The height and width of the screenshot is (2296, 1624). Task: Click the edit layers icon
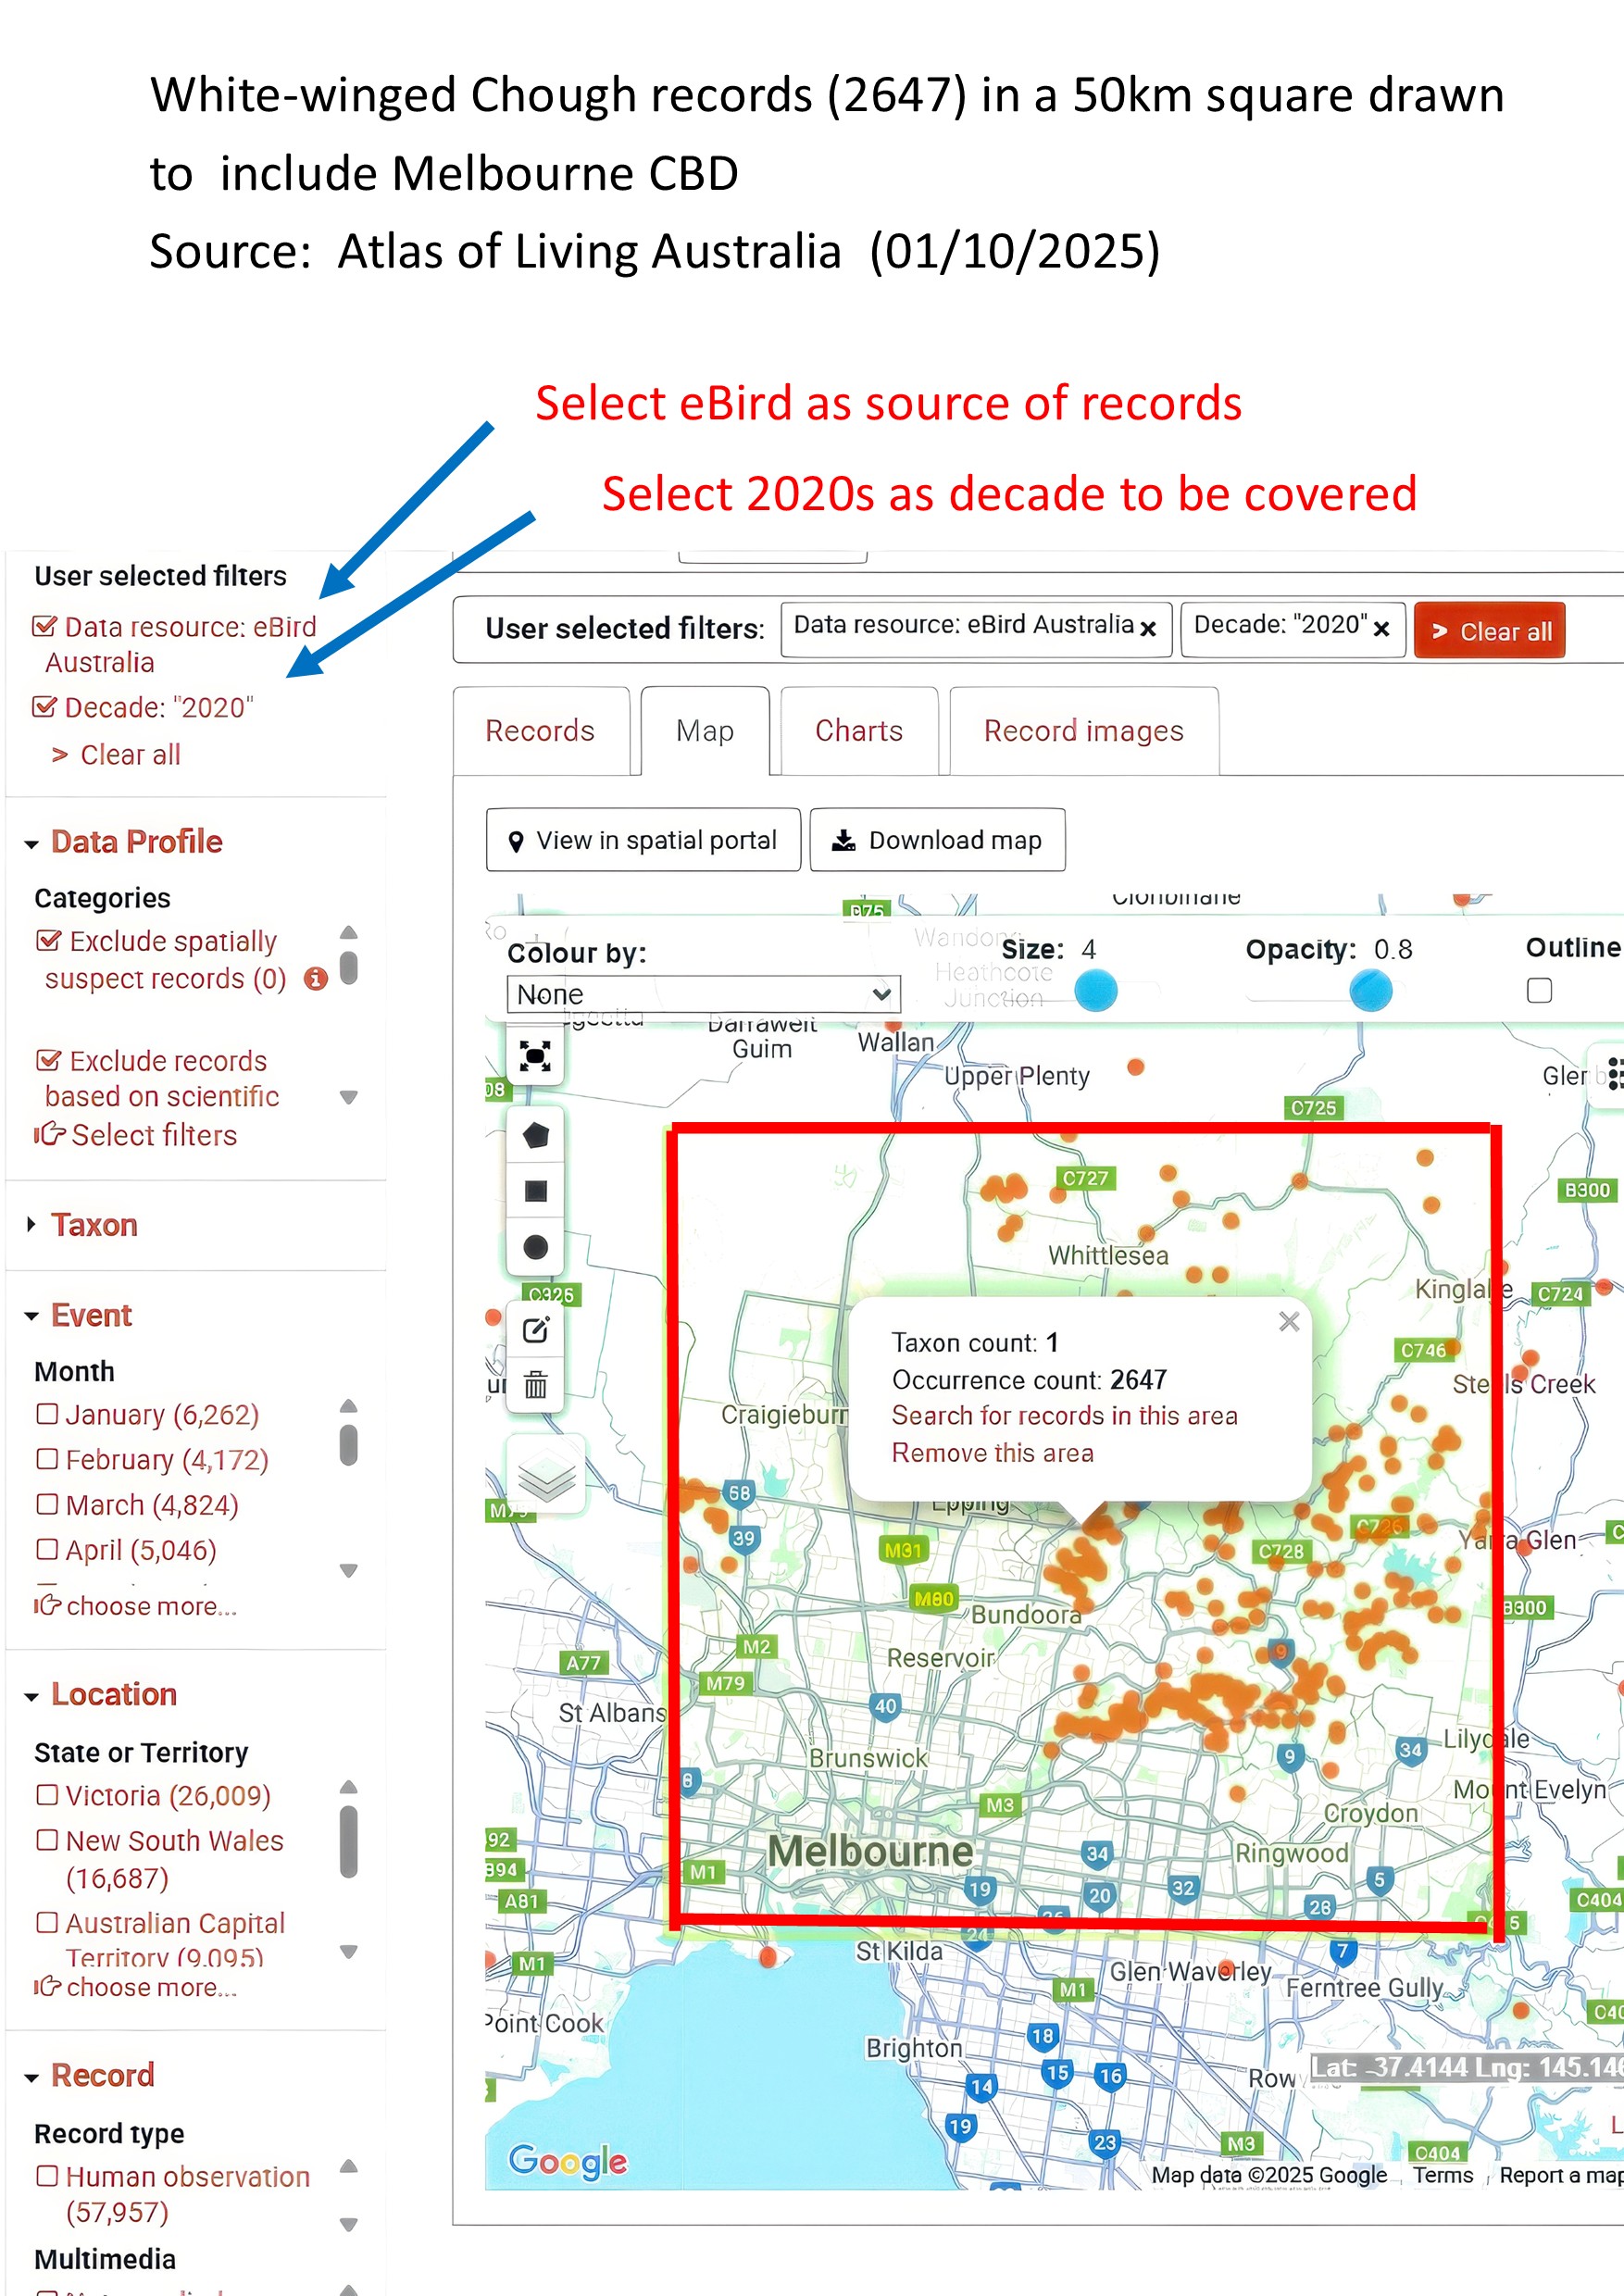[x=535, y=1330]
